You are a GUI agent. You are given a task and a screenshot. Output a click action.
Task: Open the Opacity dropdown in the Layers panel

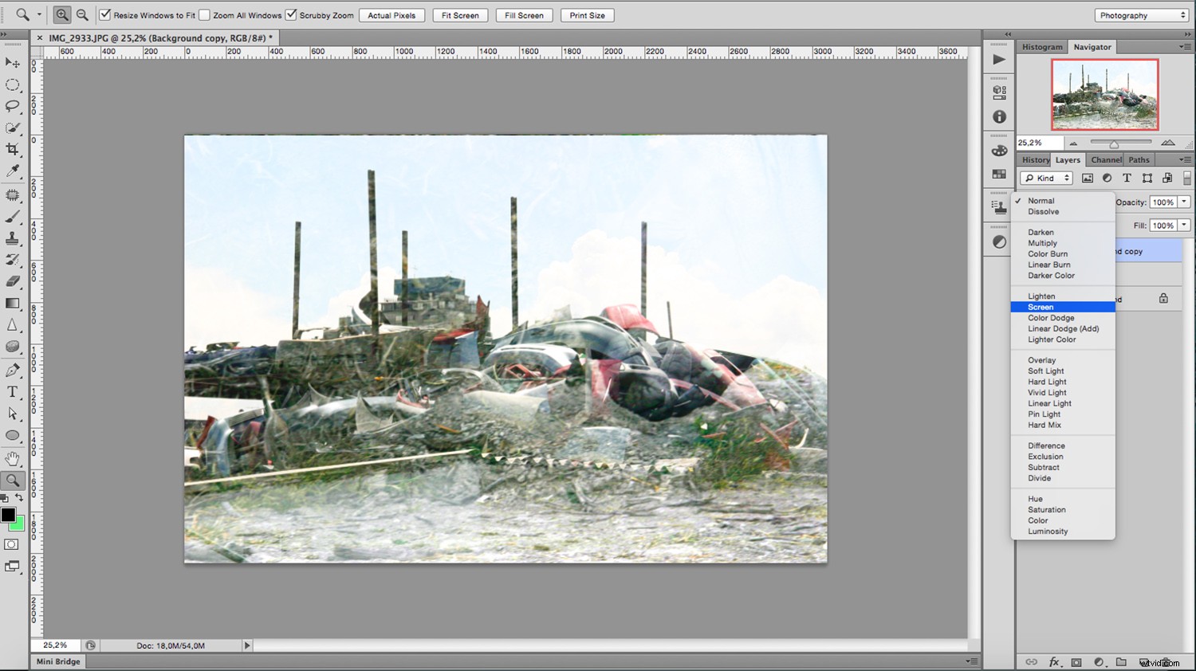[1183, 202]
